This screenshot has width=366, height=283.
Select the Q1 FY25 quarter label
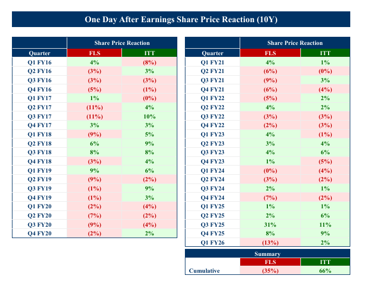tap(213, 206)
